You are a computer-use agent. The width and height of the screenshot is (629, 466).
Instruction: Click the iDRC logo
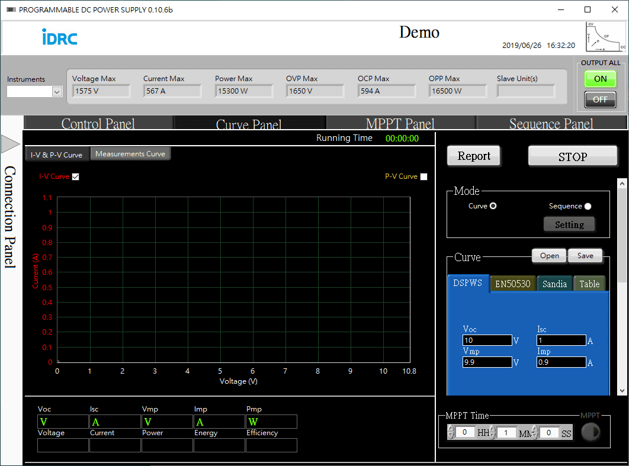[59, 37]
